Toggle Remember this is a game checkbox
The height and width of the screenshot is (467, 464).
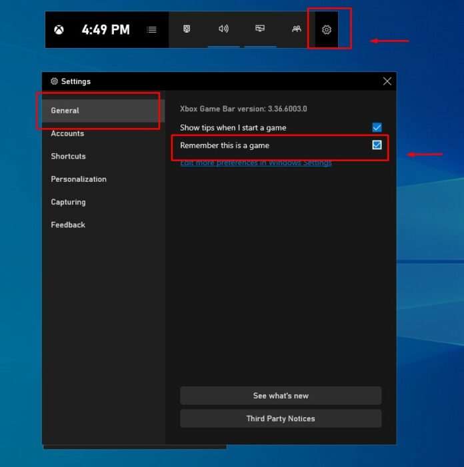[x=377, y=145]
